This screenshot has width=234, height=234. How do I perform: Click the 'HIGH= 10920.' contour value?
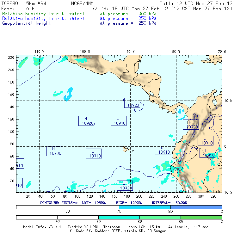[129, 203]
